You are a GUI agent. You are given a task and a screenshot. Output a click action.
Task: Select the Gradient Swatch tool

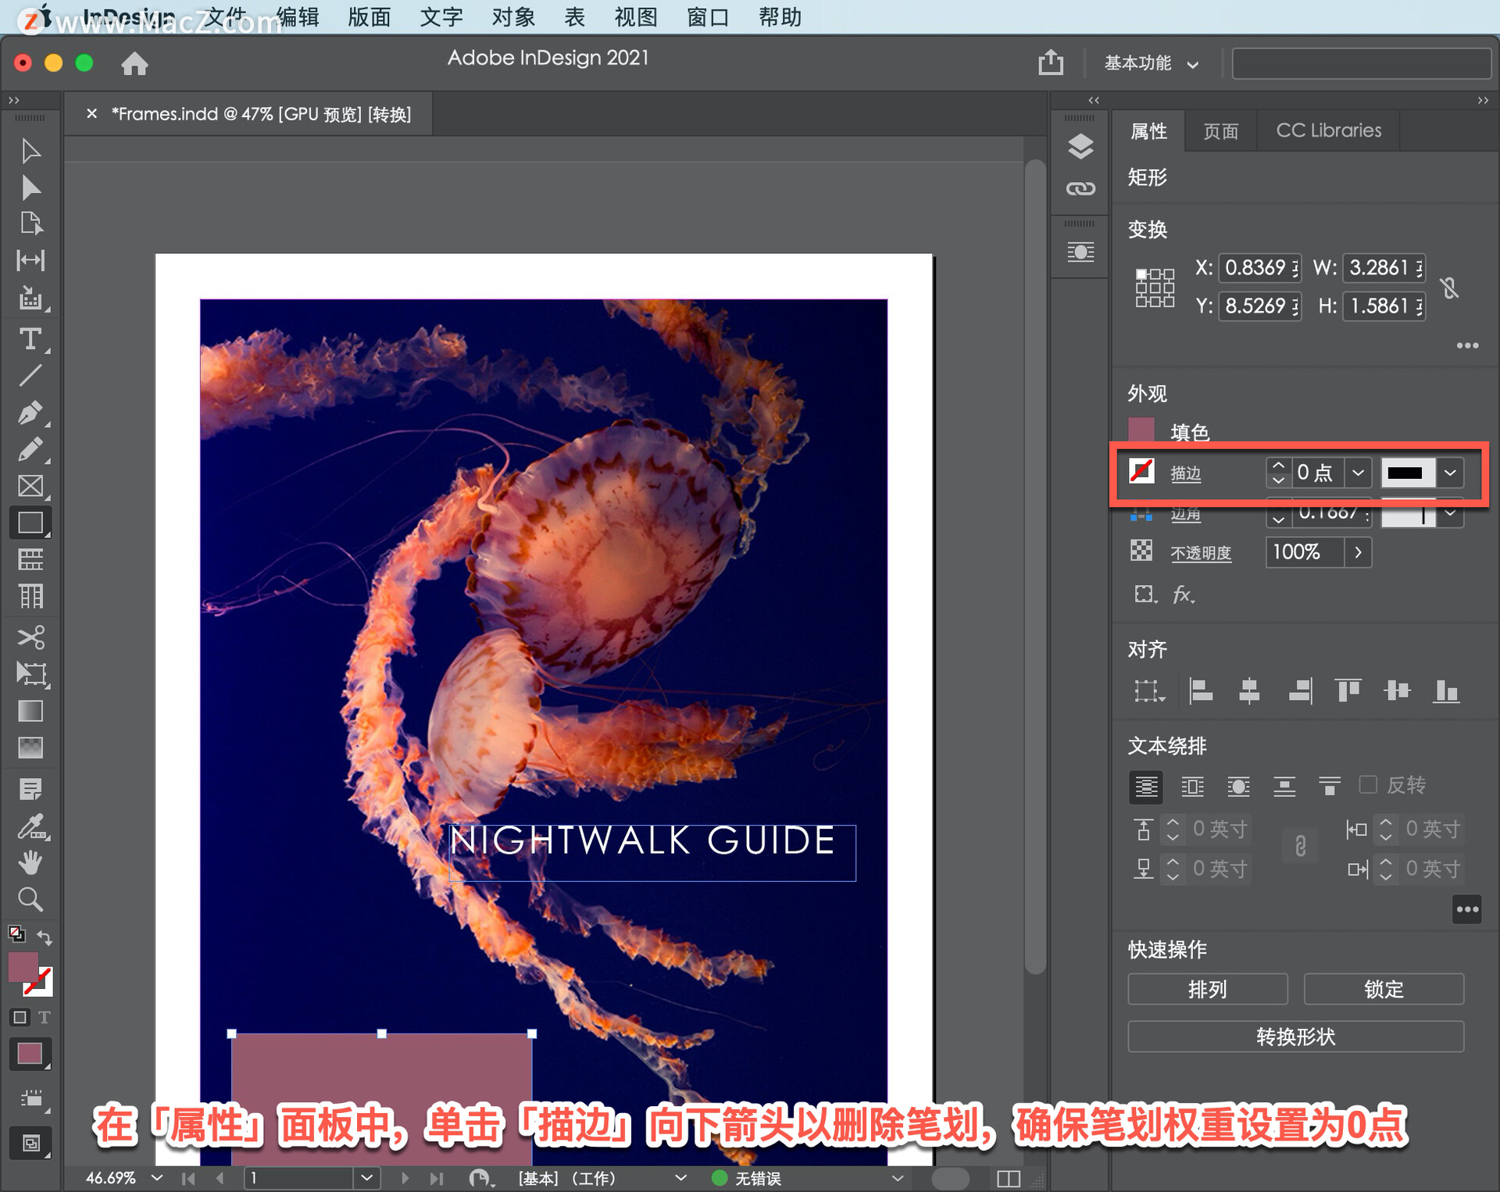coord(30,711)
